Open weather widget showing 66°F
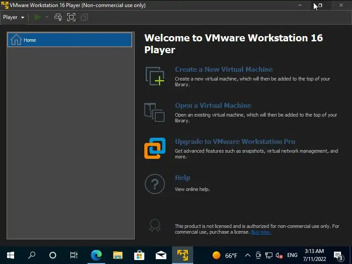The image size is (352, 264). [225, 256]
